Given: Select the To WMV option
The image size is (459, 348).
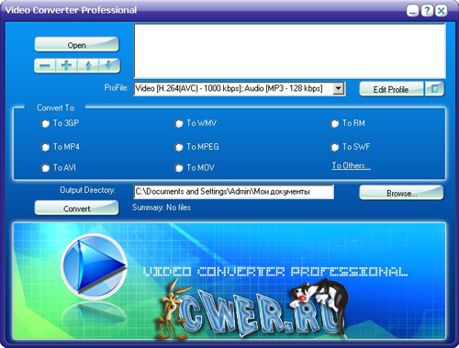Looking at the screenshot, I should [196, 123].
